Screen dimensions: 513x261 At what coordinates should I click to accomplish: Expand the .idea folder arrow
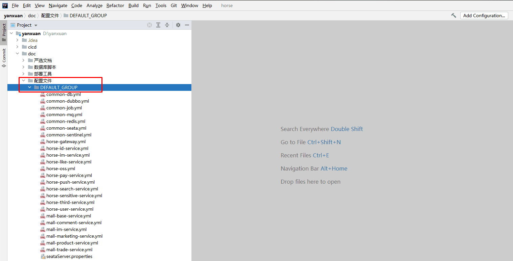(x=17, y=40)
